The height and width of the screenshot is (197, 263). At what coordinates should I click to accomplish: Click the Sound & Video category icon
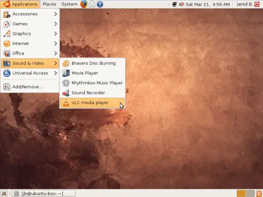(7, 63)
